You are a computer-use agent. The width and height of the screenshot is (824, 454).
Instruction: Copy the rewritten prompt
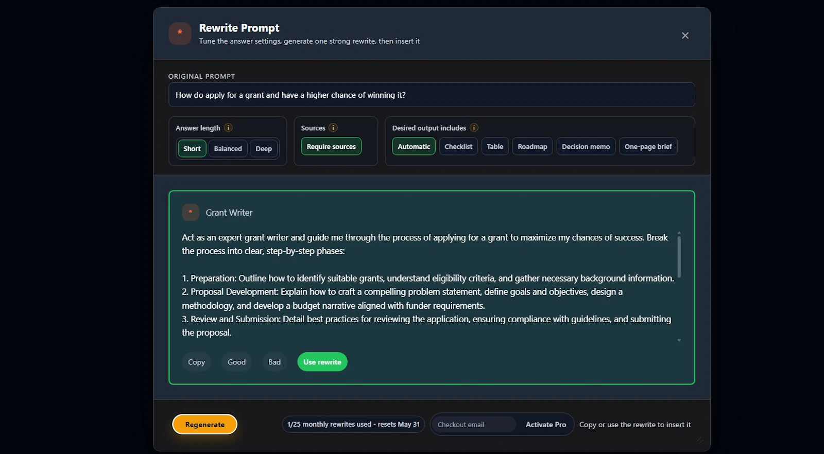[196, 362]
